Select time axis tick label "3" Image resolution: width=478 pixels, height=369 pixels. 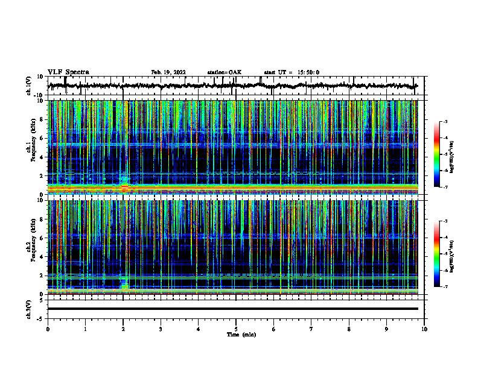tap(161, 329)
